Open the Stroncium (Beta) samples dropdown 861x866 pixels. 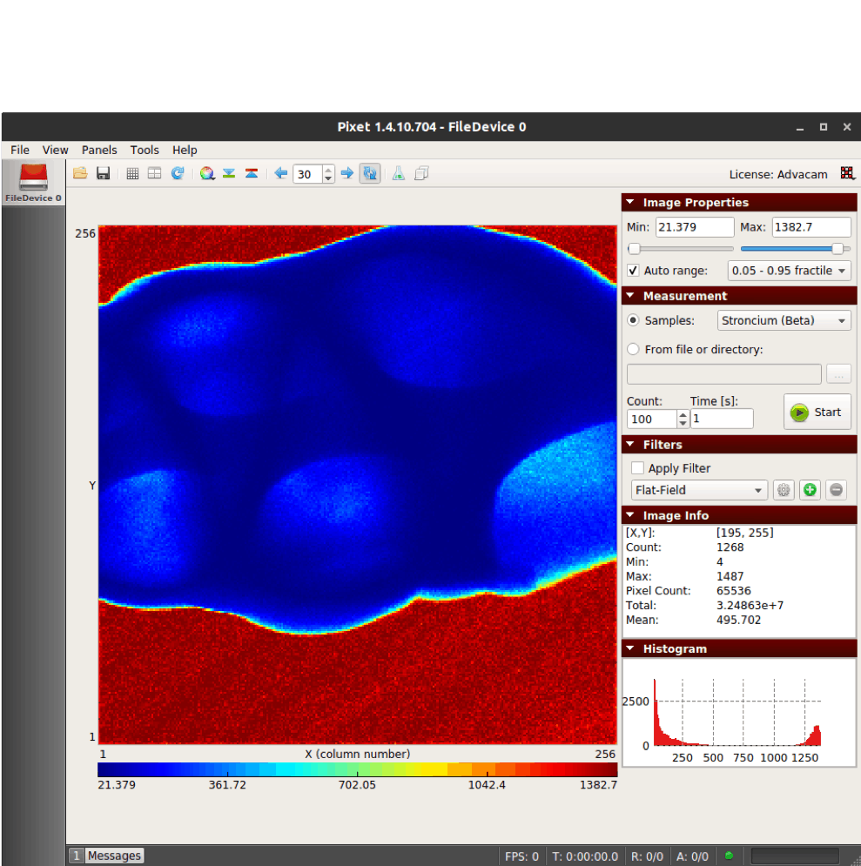click(784, 320)
